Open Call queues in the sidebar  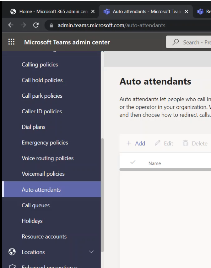click(x=35, y=205)
